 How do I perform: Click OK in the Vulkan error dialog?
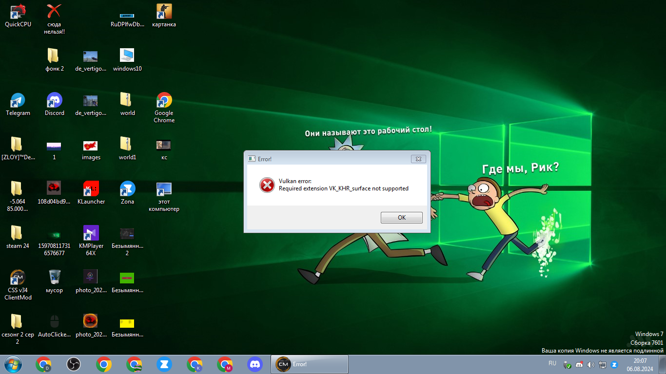pyautogui.click(x=401, y=218)
